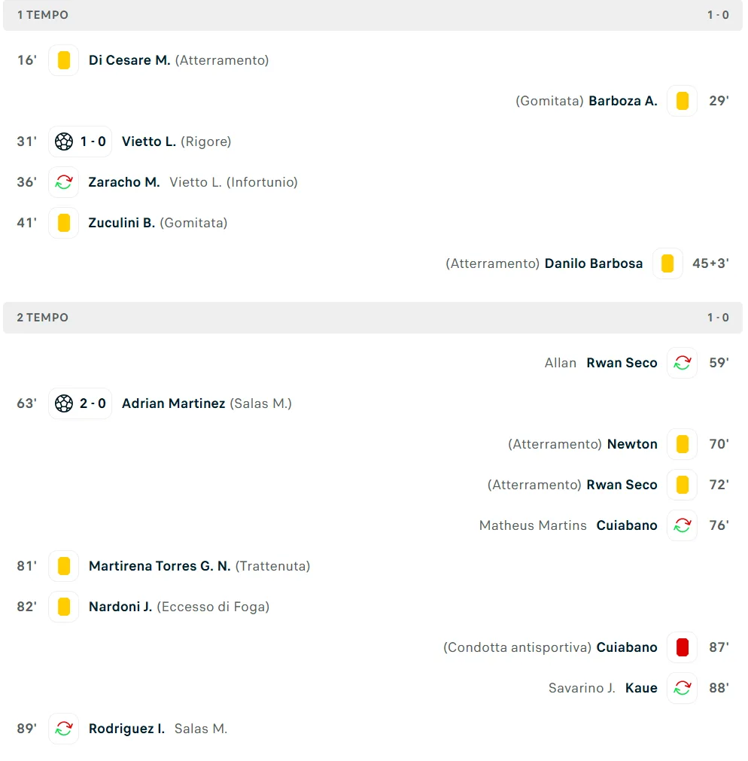Click the goal ball icon at 63'
The height and width of the screenshot is (761, 748).
point(64,403)
